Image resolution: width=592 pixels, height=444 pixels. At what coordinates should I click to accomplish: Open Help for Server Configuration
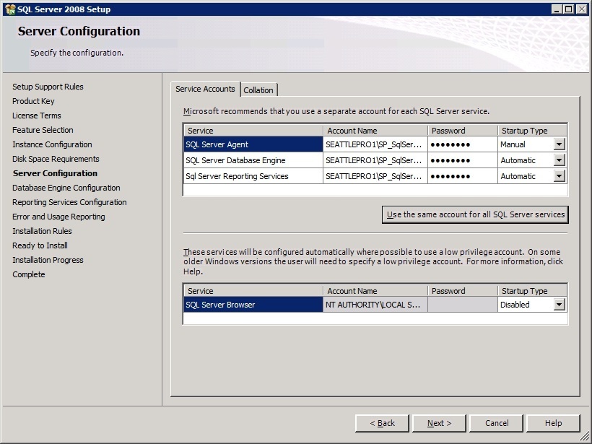click(553, 423)
